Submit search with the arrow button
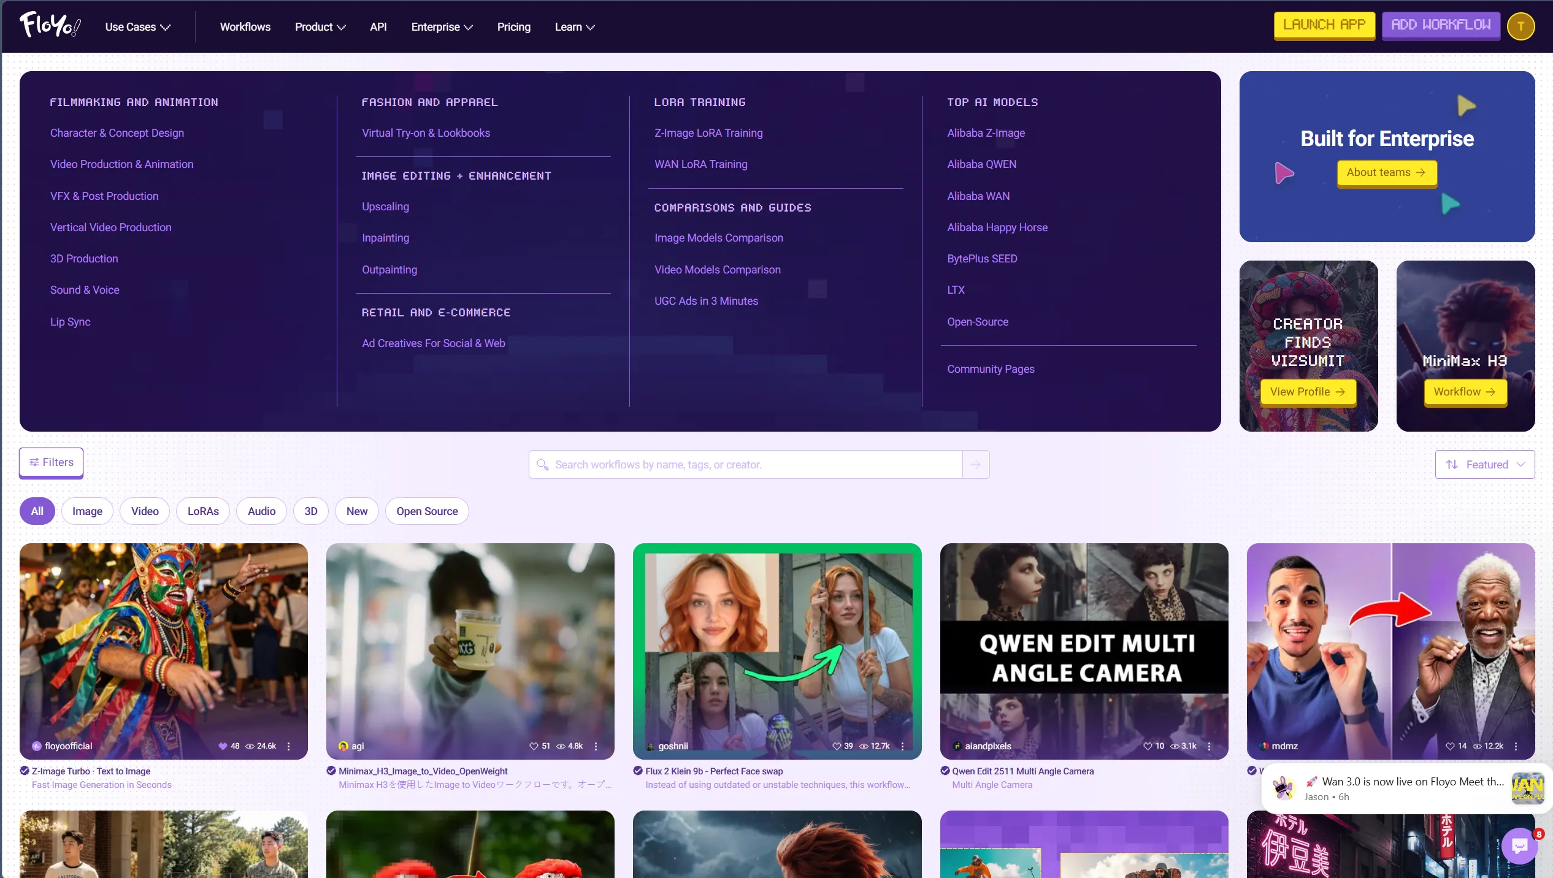 tap(975, 465)
